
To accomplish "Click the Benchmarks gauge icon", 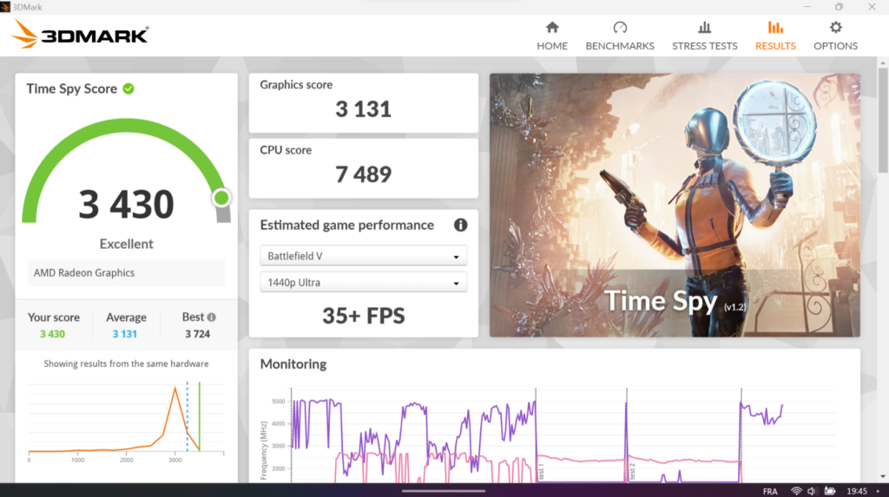I will click(x=620, y=27).
